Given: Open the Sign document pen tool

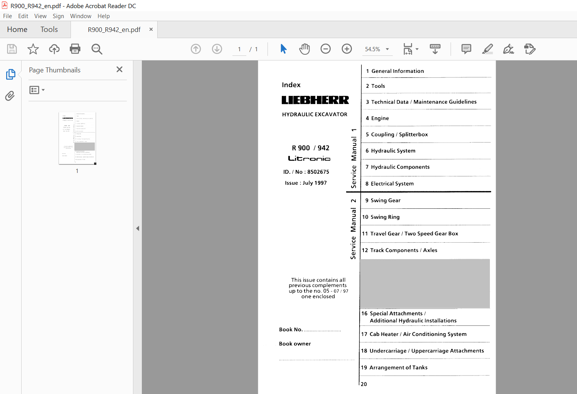Looking at the screenshot, I should (509, 49).
